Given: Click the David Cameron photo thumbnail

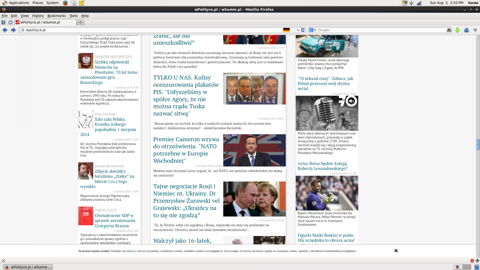Looking at the screenshot, I should tap(254, 150).
